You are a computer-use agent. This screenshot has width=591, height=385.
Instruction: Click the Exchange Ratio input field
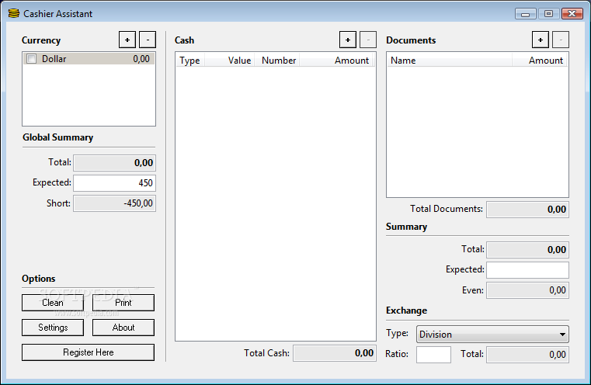pyautogui.click(x=433, y=355)
